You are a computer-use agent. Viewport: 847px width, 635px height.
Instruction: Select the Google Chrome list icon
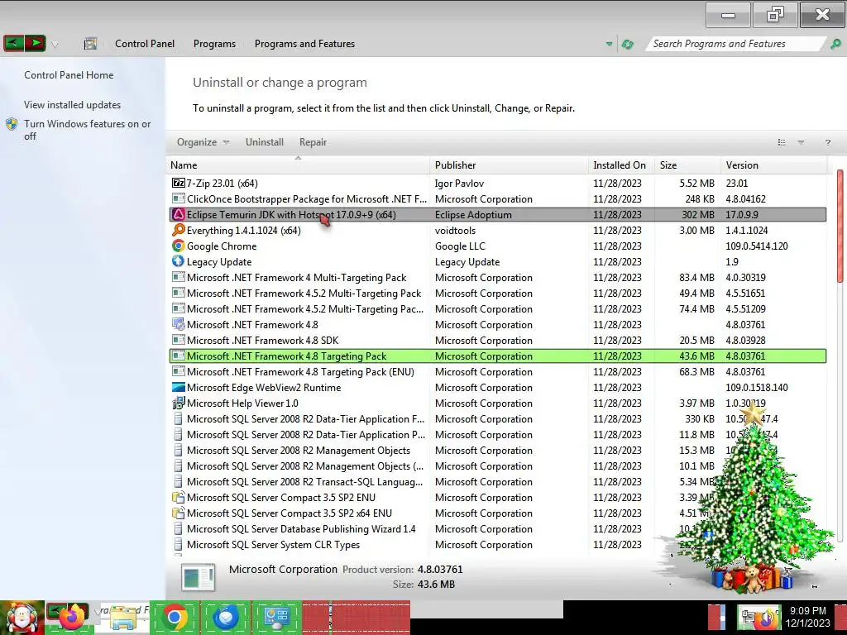[x=179, y=246]
